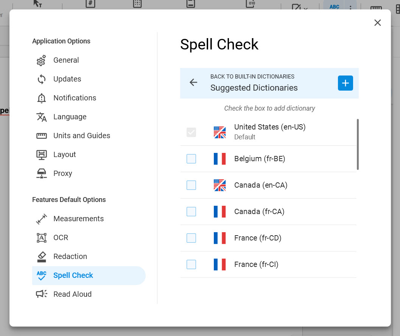Click the Measurements arrow icon
Image resolution: width=400 pixels, height=336 pixels.
41,219
